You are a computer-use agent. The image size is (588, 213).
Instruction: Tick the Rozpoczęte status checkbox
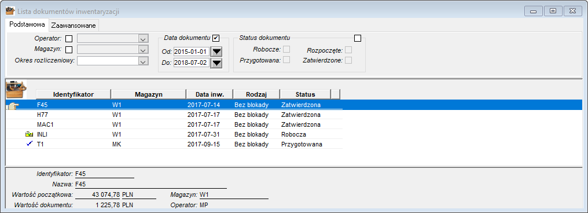pos(348,50)
